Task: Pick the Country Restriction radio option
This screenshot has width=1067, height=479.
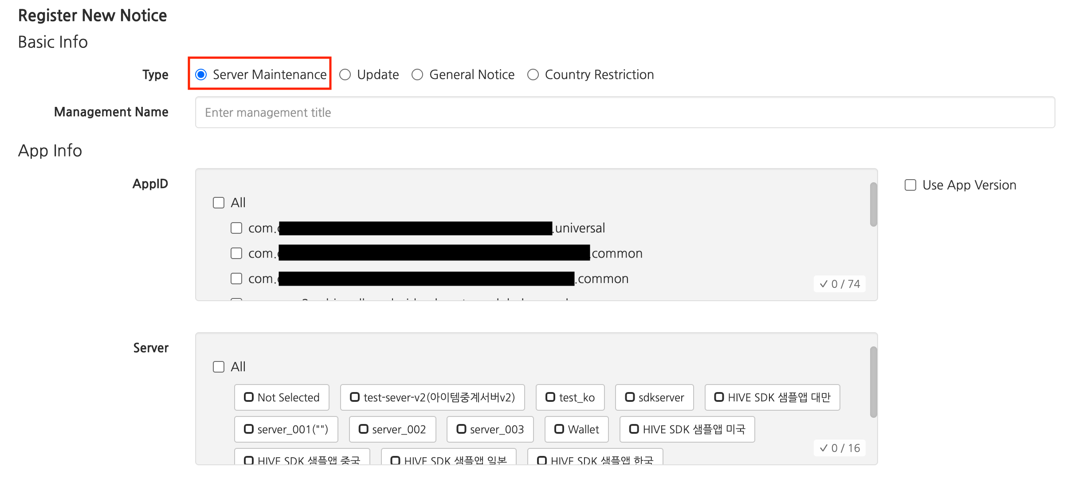Action: 533,75
